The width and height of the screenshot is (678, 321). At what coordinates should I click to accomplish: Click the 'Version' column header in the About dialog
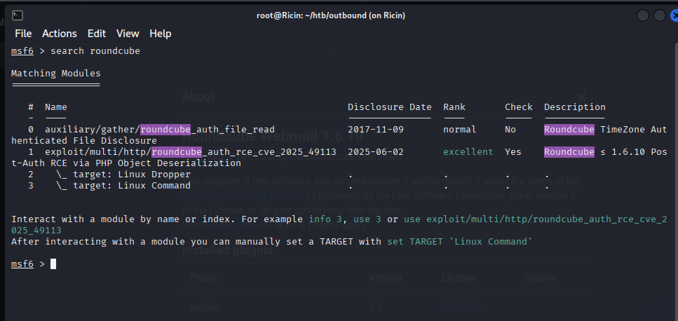click(385, 278)
